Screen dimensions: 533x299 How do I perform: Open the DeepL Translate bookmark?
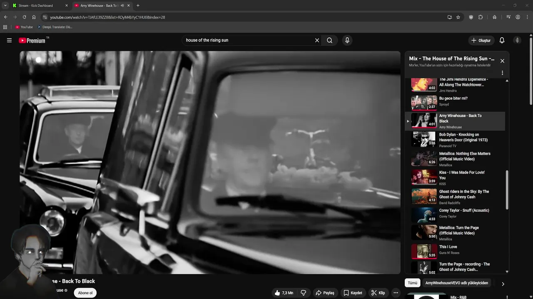(55, 27)
